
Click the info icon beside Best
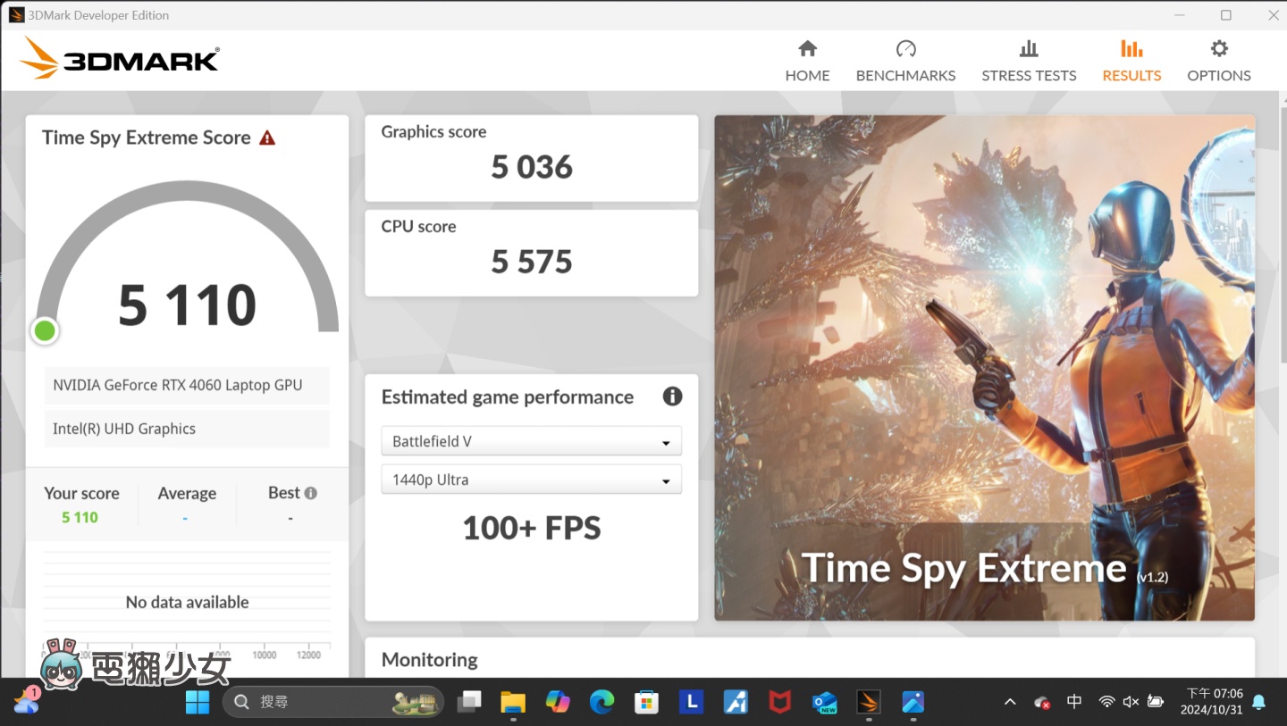pos(310,493)
